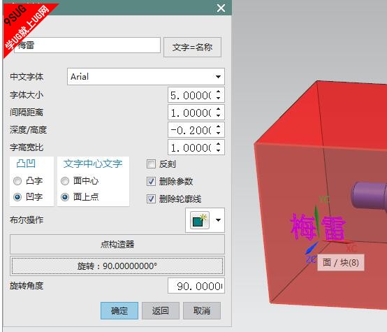This screenshot has height=332, width=387.
Task: Confirm with the 确定 button
Action: [119, 310]
